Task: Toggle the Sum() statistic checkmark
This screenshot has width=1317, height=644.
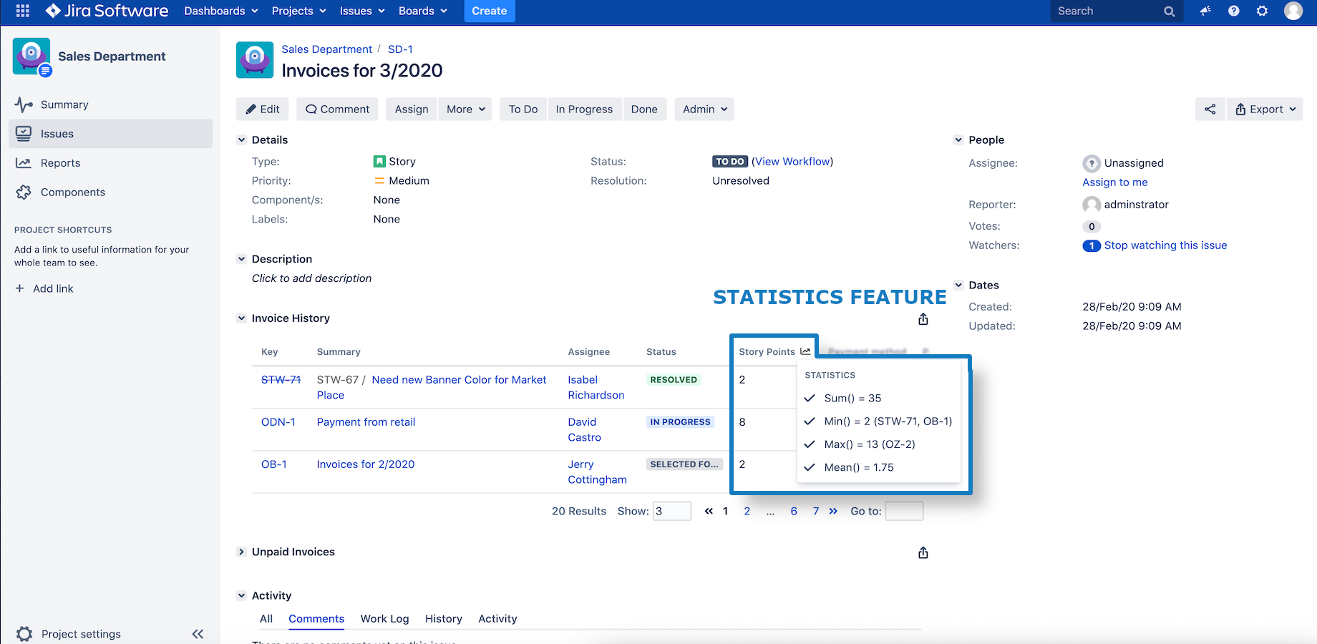Action: (810, 399)
